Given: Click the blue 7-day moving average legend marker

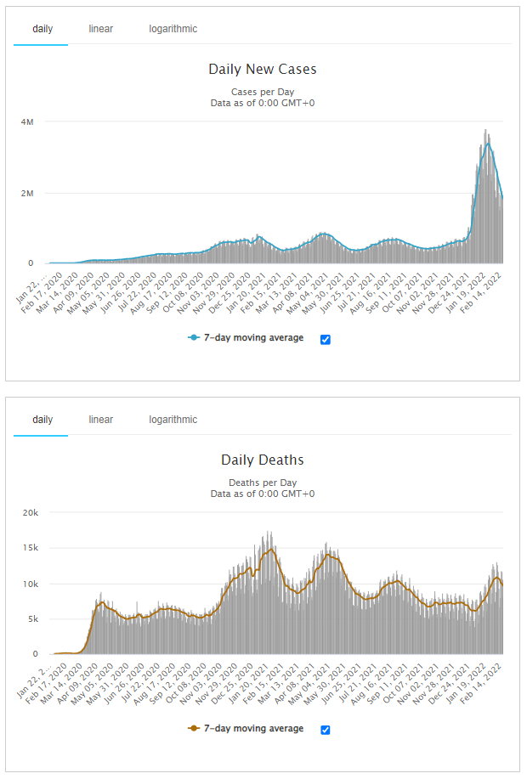Looking at the screenshot, I should 193,338.
